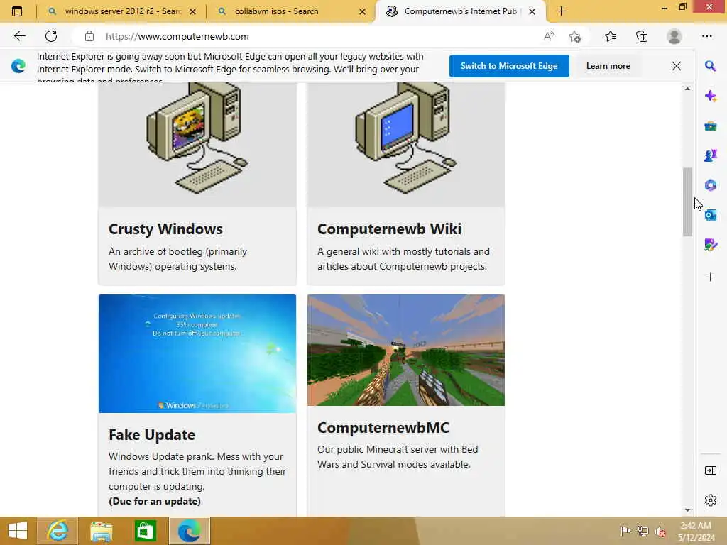Image resolution: width=727 pixels, height=545 pixels.
Task: Open sidebar Microsoft 365 icon
Action: (710, 185)
